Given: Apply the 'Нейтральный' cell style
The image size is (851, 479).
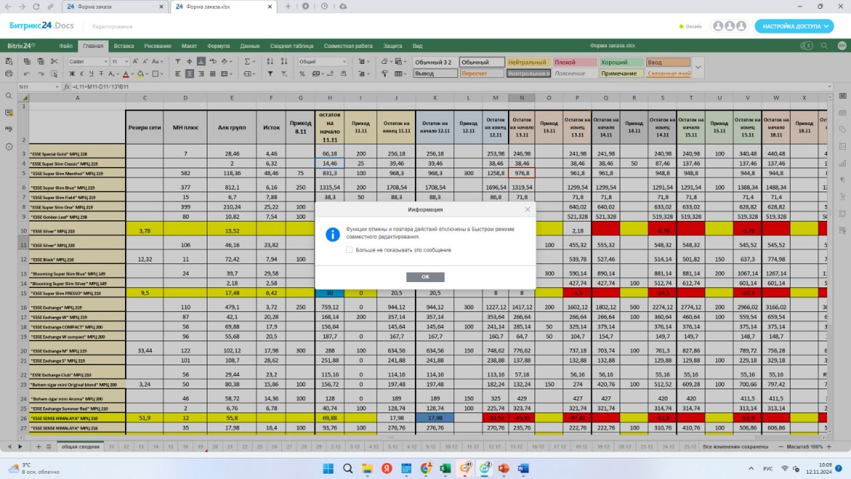Looking at the screenshot, I should (529, 63).
